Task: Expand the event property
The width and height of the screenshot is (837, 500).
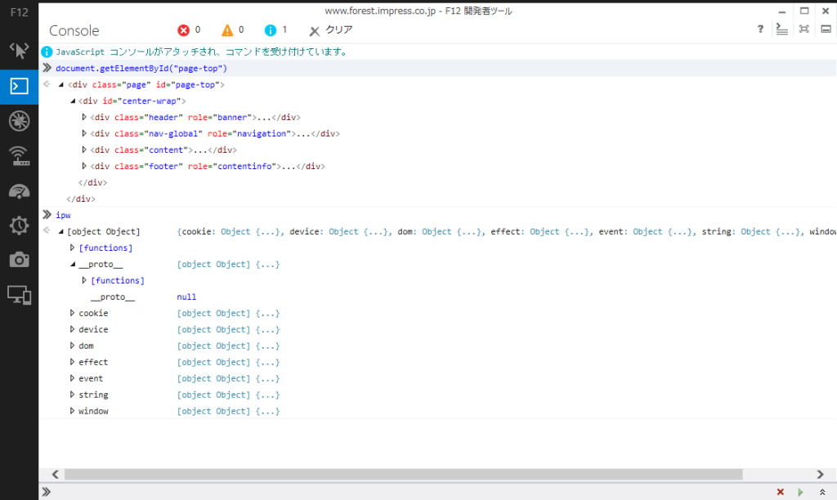Action: pyautogui.click(x=72, y=378)
